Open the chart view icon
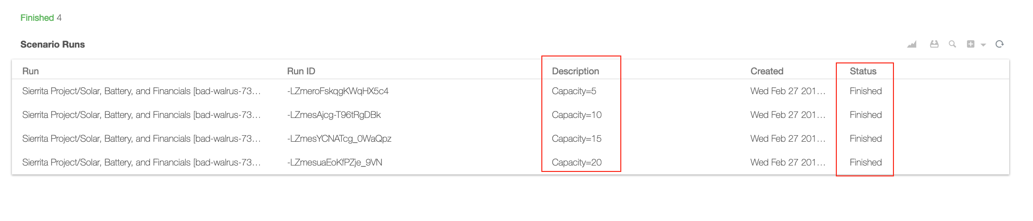The image size is (1033, 221). (x=912, y=45)
